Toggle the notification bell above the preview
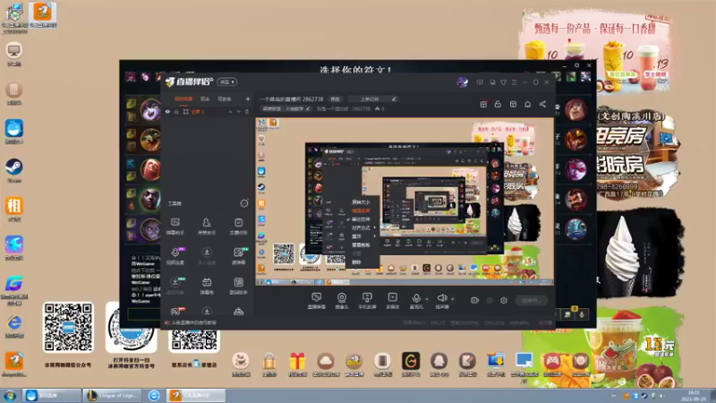 [527, 104]
